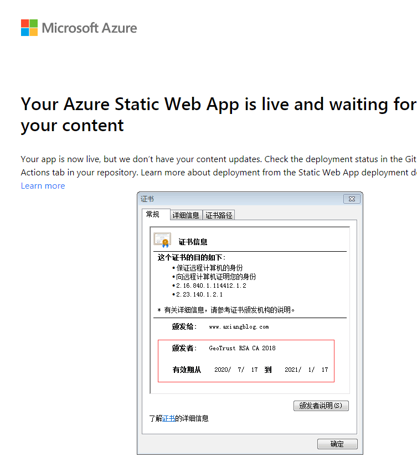
Task: Click the 证书 dialog title text
Action: (x=147, y=199)
